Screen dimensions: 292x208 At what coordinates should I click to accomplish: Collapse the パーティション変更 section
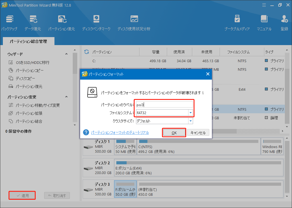coord(66,97)
